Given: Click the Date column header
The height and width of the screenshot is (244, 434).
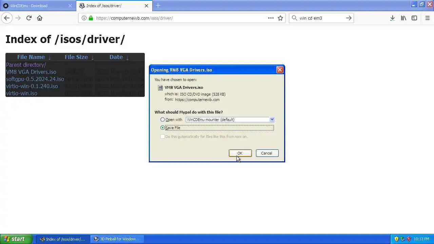Looking at the screenshot, I should pos(116,57).
